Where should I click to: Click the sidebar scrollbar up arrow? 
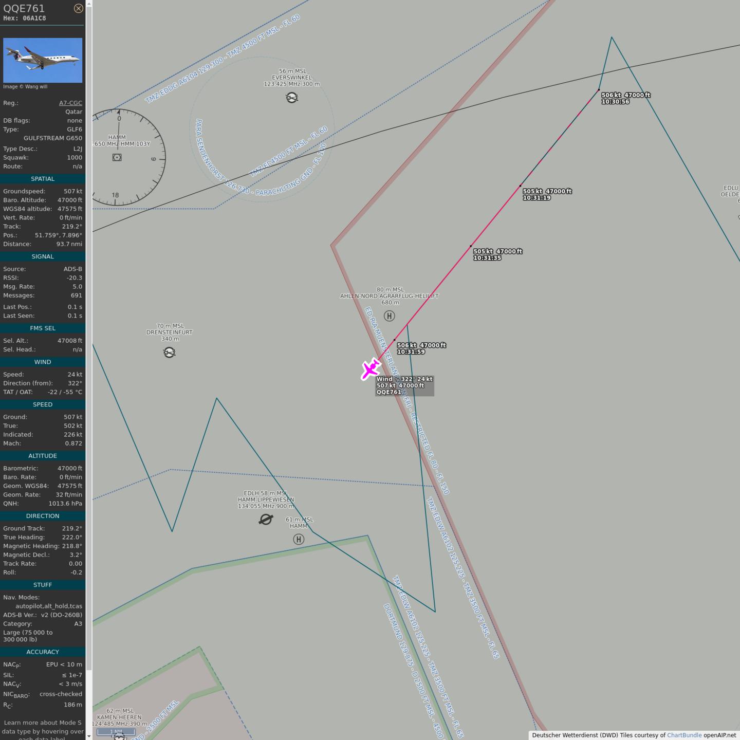[89, 4]
